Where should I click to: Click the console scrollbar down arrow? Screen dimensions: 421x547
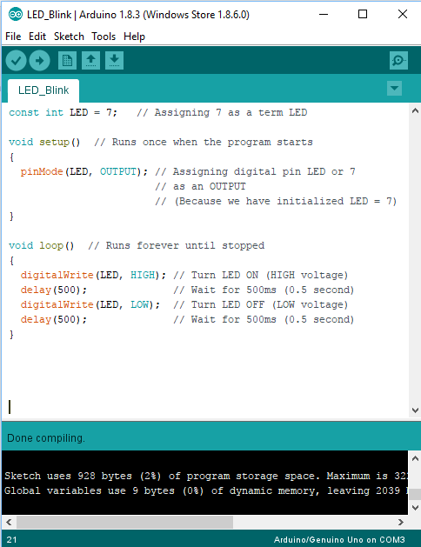click(415, 507)
